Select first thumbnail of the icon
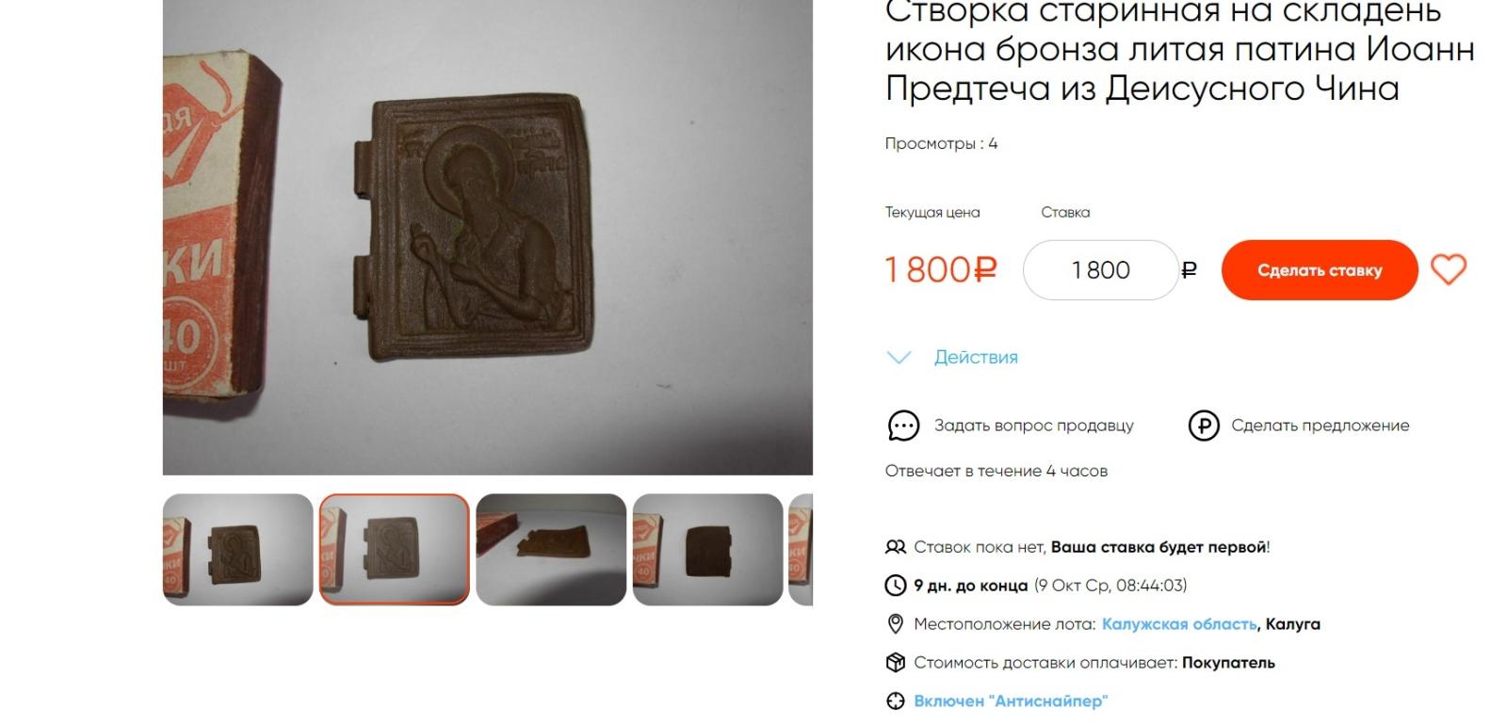 (x=237, y=550)
